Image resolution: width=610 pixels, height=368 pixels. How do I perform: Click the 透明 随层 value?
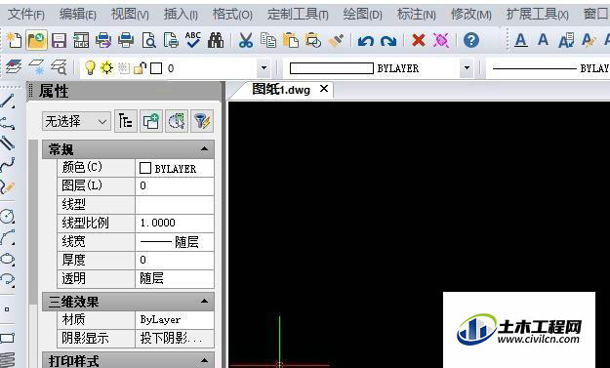[175, 278]
